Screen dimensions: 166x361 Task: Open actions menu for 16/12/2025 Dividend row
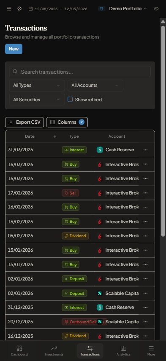coord(145,336)
